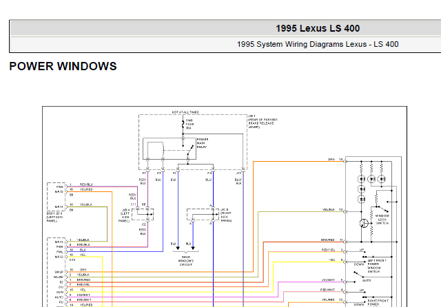Click 'UP' label in left front window switch
Image resolution: width=441 pixels, height=307 pixels.
coord(362,250)
